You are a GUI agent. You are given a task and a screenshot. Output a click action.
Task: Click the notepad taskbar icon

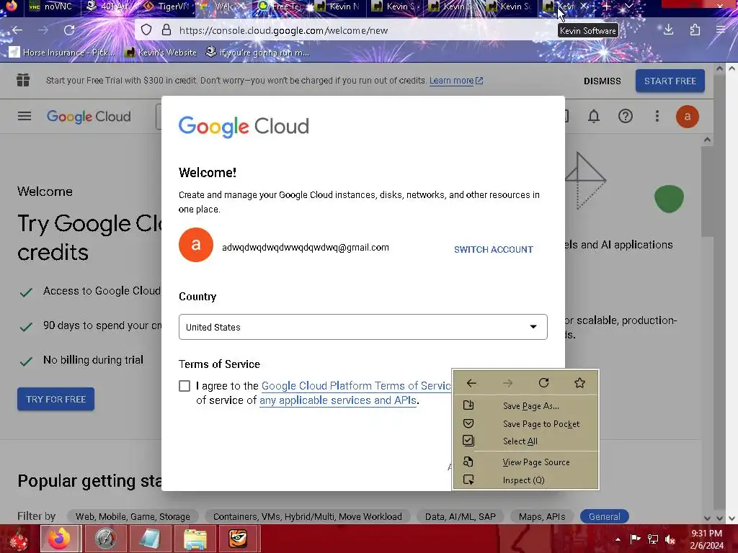click(150, 539)
